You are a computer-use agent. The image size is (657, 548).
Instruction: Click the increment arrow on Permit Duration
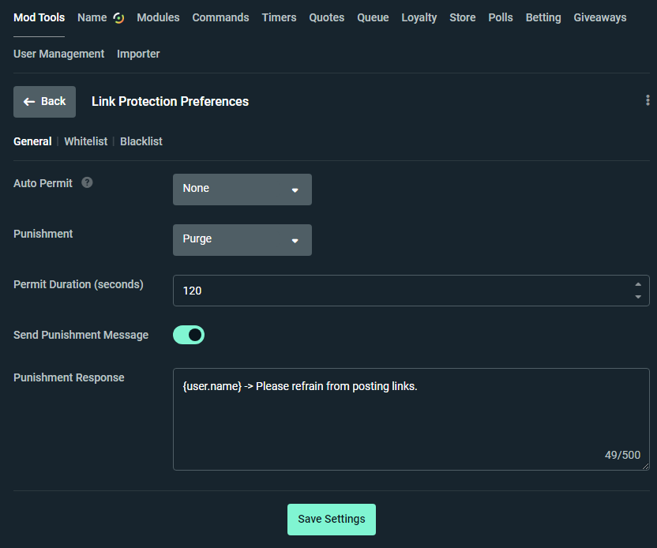point(638,285)
